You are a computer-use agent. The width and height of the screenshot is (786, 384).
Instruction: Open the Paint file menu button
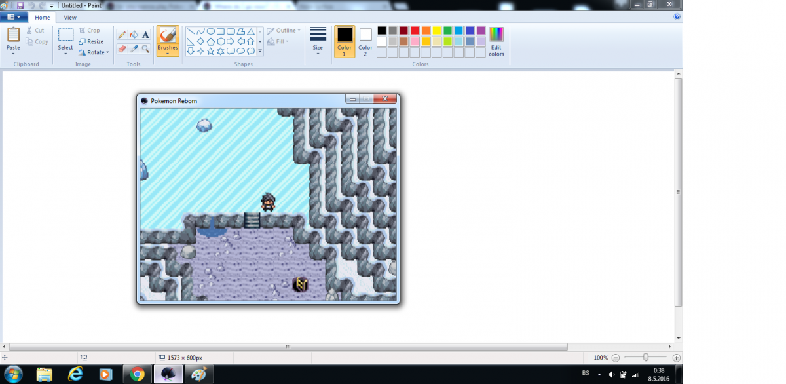pyautogui.click(x=14, y=17)
